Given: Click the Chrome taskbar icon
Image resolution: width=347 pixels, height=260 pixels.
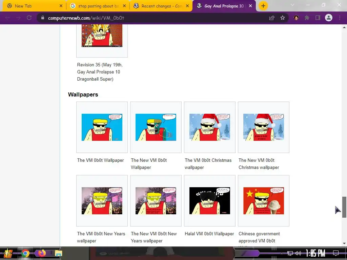Looking at the screenshot, I should tap(25, 253).
